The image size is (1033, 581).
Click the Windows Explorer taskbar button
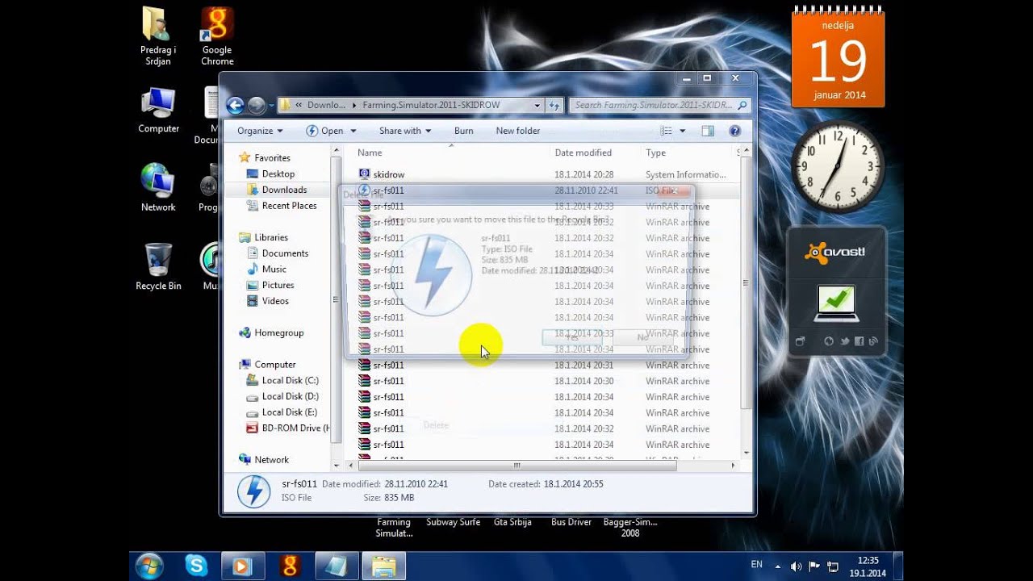pyautogui.click(x=383, y=566)
